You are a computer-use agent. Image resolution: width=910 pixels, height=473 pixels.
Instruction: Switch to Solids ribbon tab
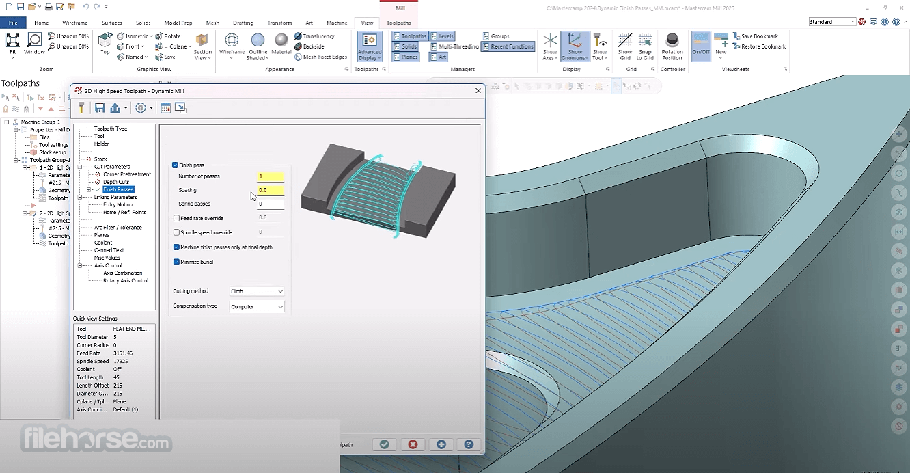(143, 23)
